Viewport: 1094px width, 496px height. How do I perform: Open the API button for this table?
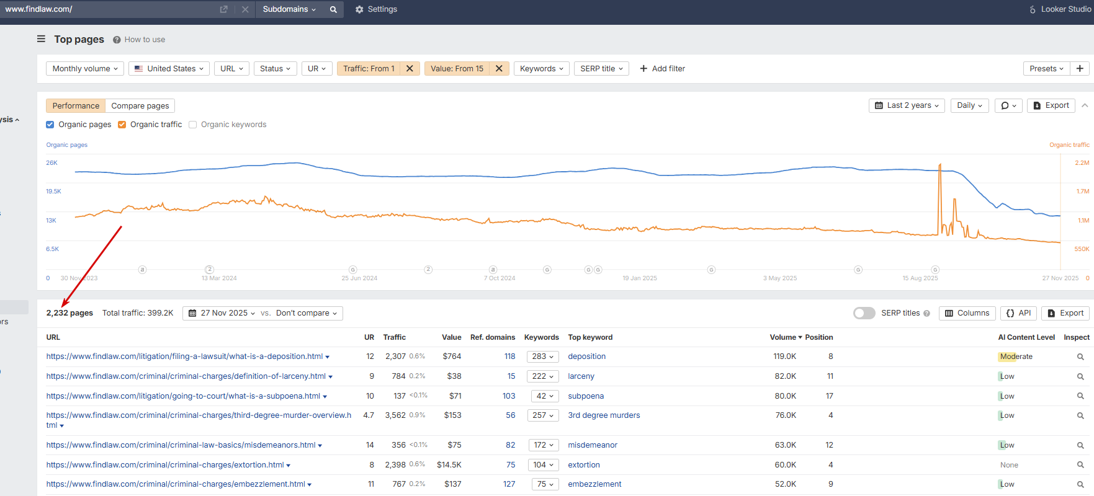[1018, 313]
